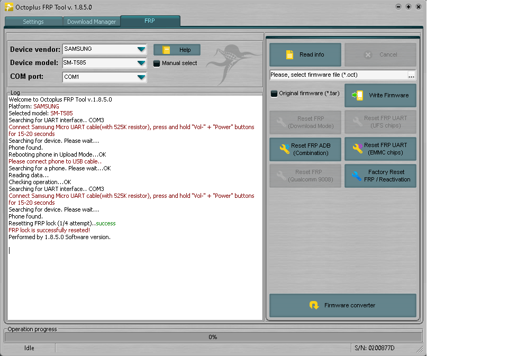Viewport: 508px width, 356px height.
Task: Click the Operation progress bar
Action: (x=213, y=337)
